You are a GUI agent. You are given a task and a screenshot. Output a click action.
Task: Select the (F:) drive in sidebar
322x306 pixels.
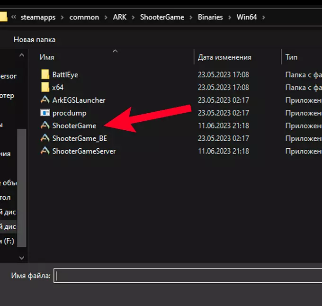coord(7,241)
